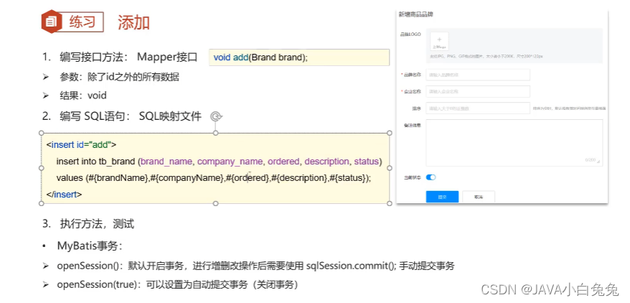Click the 练习 label box
The width and height of the screenshot is (630, 303).
tap(83, 22)
